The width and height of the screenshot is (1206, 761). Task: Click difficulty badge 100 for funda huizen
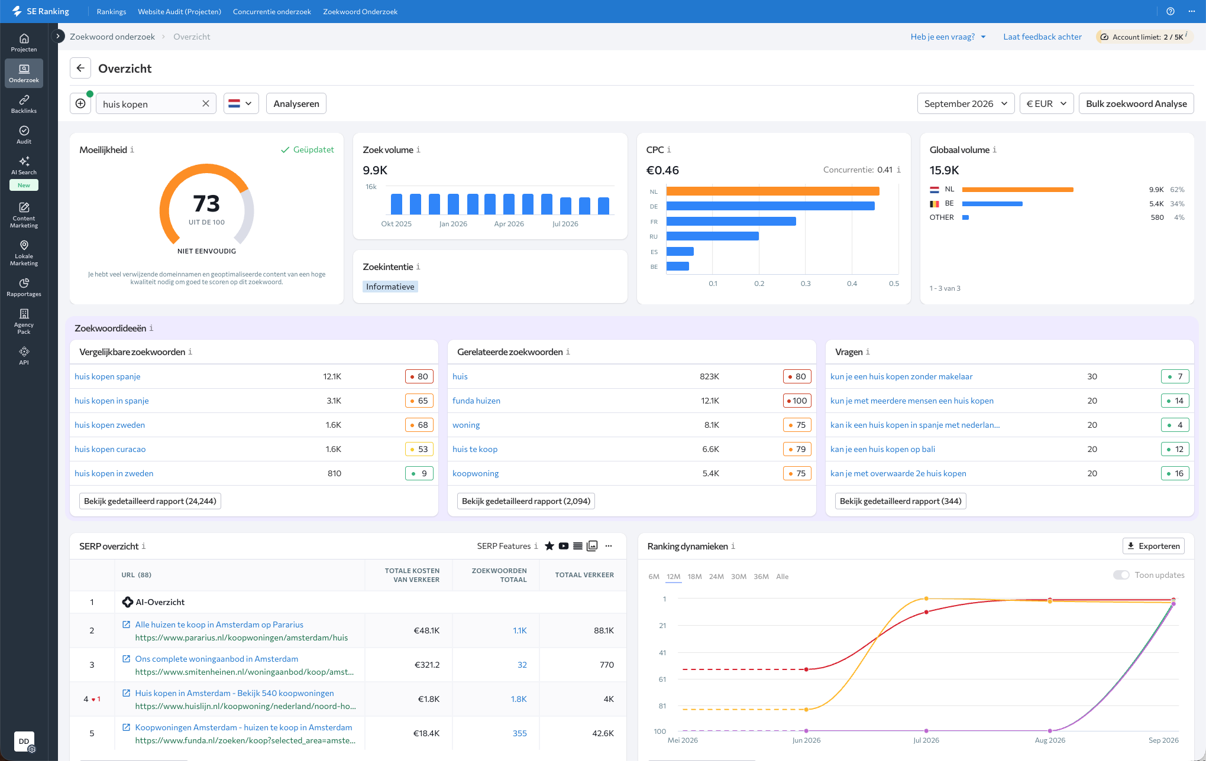click(x=797, y=401)
